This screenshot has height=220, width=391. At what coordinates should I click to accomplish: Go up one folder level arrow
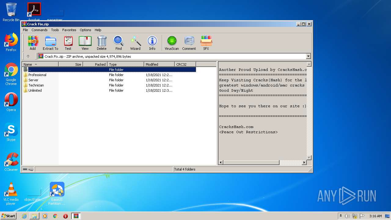[x=28, y=56]
